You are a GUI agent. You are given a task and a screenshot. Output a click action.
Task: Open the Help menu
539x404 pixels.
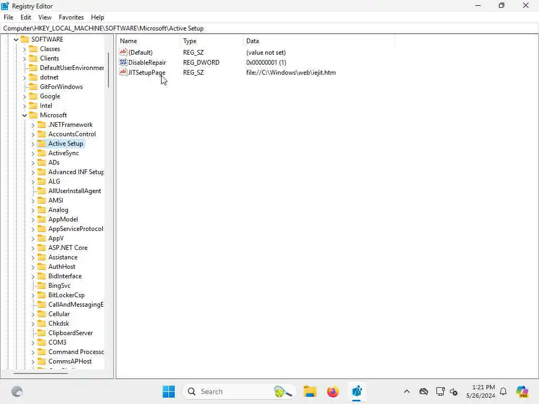(x=97, y=17)
